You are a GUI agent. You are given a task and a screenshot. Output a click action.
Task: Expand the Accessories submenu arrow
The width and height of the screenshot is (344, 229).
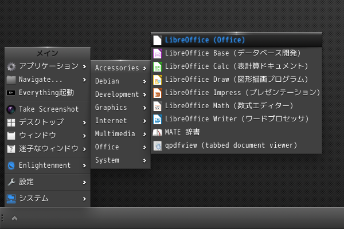click(144, 68)
